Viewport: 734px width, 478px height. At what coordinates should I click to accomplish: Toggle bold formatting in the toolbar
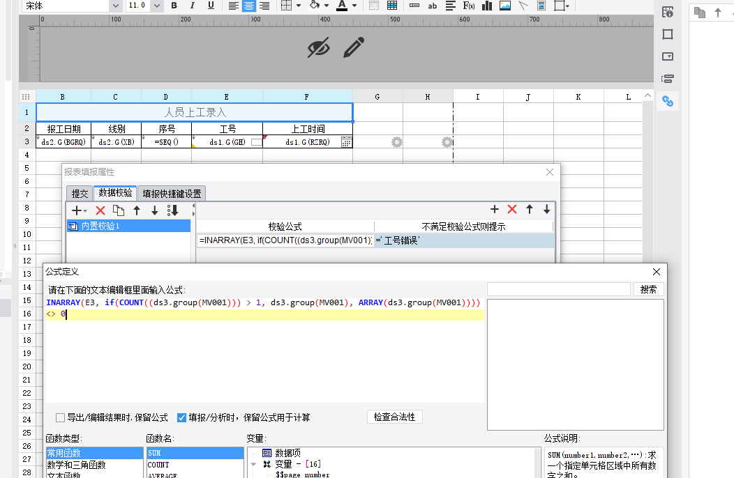click(174, 6)
